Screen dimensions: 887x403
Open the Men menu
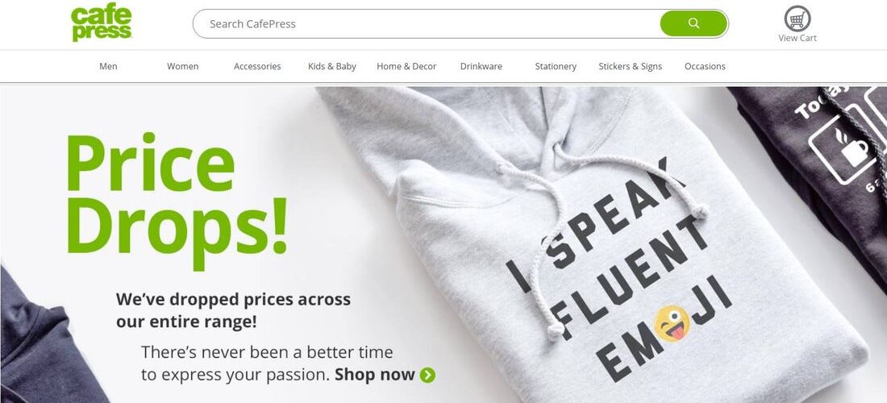(108, 66)
